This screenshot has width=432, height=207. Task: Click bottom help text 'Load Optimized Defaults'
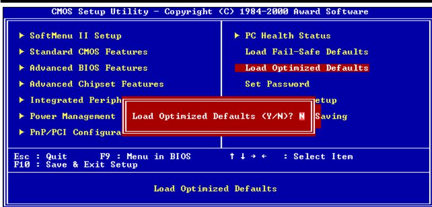point(215,188)
